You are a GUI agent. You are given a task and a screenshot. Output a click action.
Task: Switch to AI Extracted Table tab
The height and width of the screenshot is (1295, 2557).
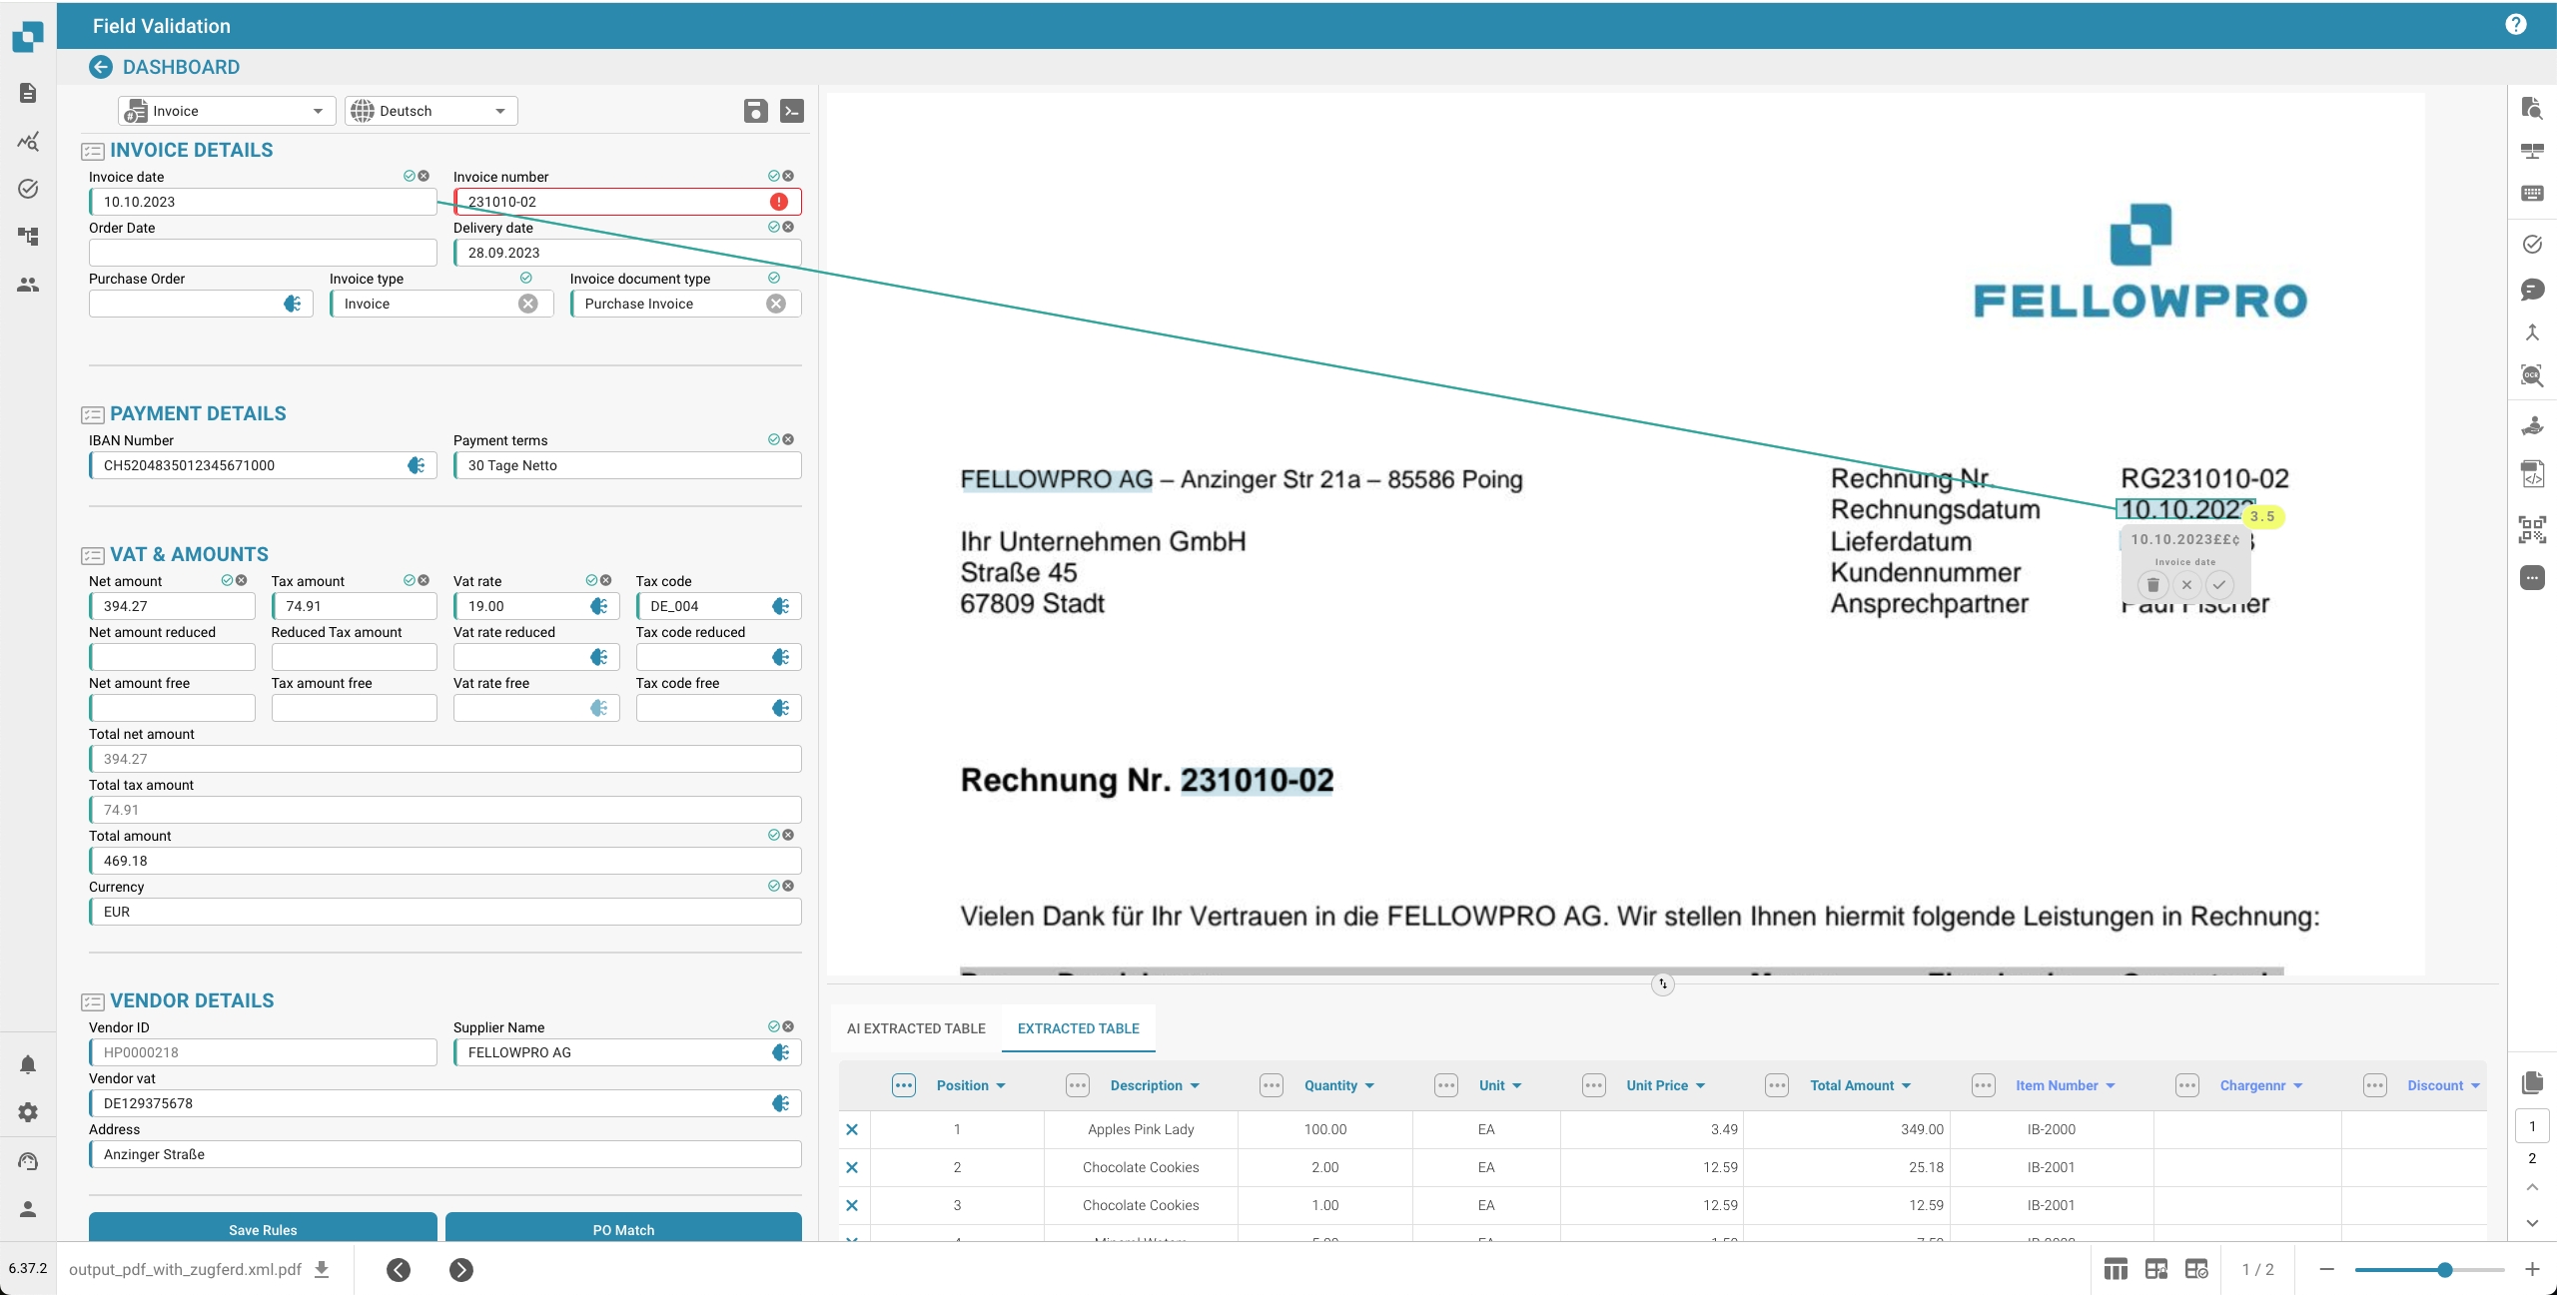coord(916,1028)
